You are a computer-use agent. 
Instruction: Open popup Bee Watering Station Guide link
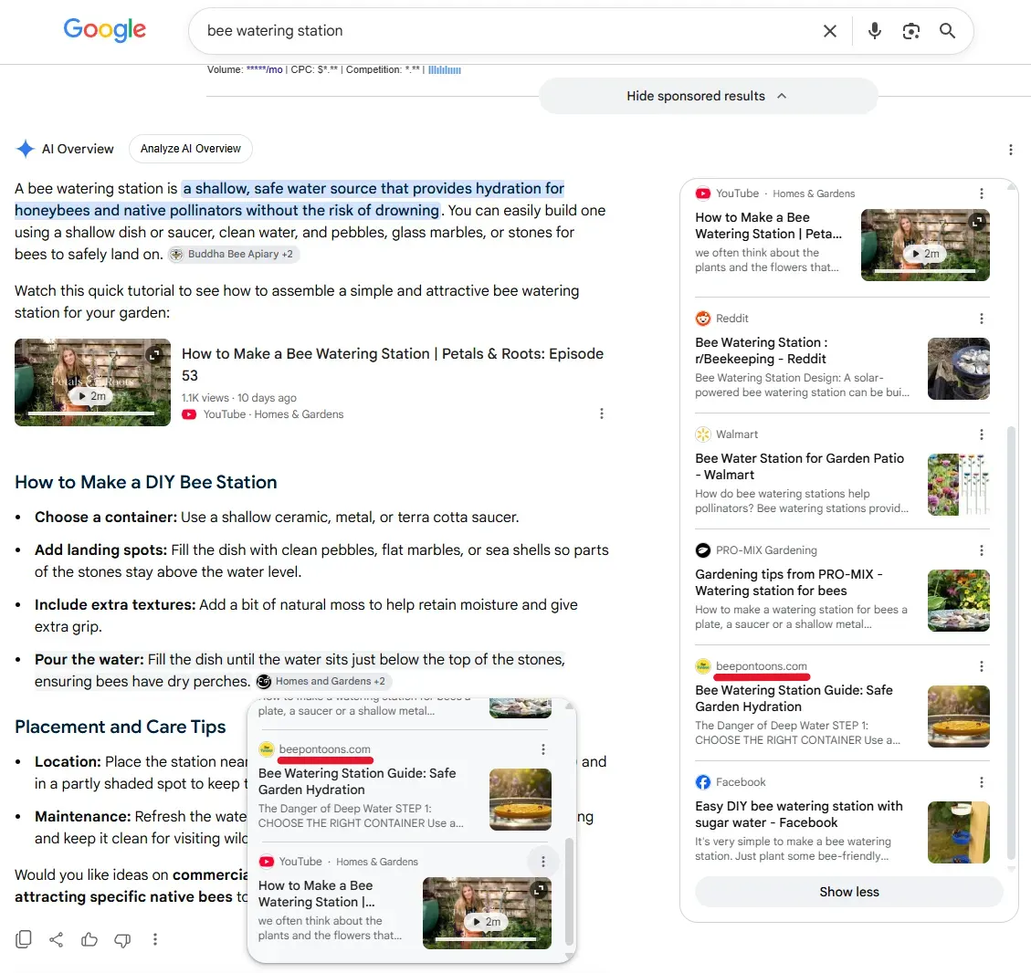tap(357, 782)
